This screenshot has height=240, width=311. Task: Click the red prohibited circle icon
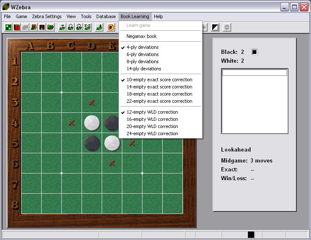coord(111,27)
